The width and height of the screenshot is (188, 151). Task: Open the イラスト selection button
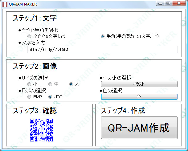[x=139, y=84]
